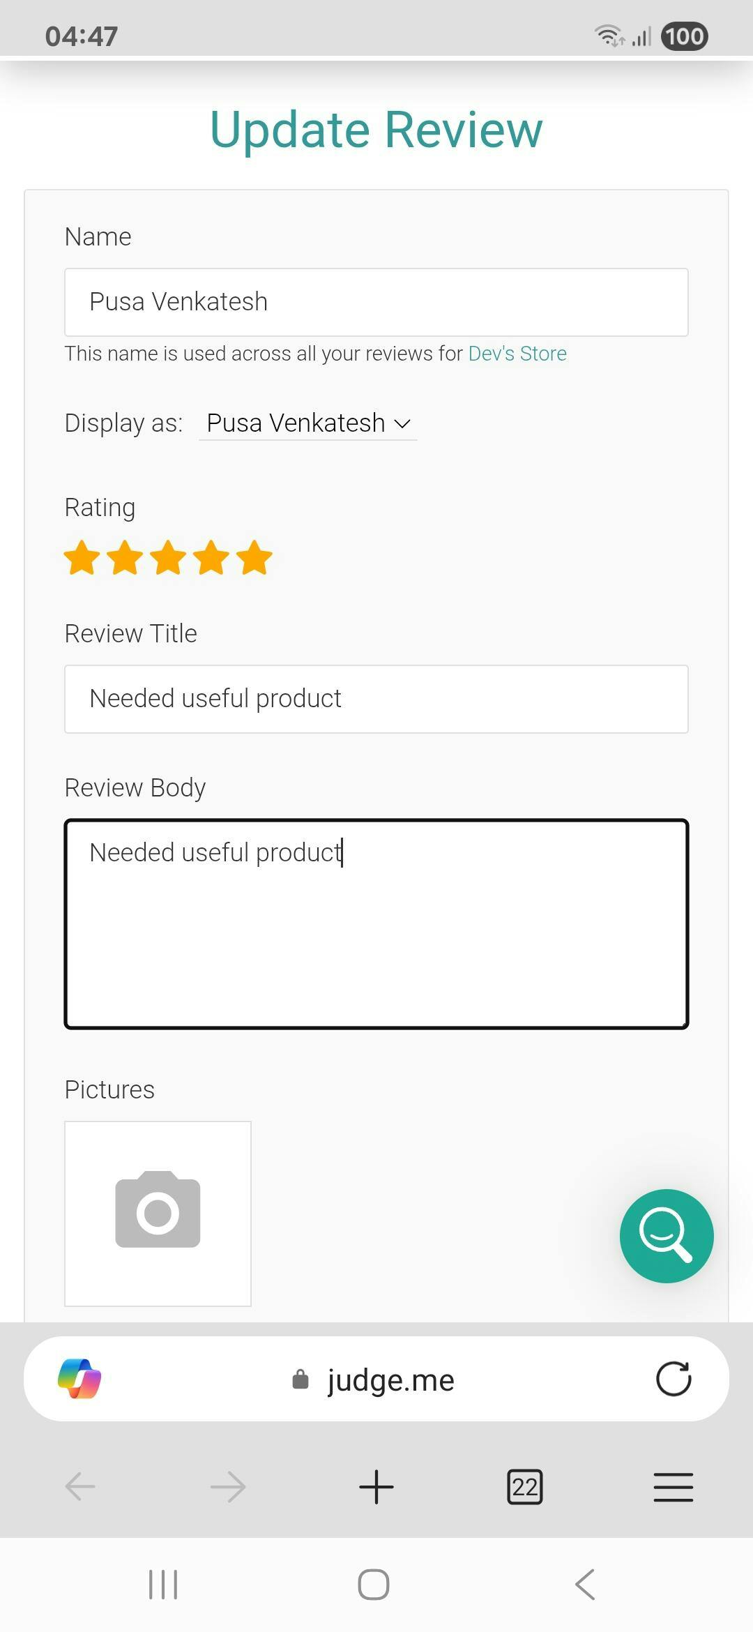Set rating to three stars
Viewport: 753px width, 1632px height.
point(168,558)
